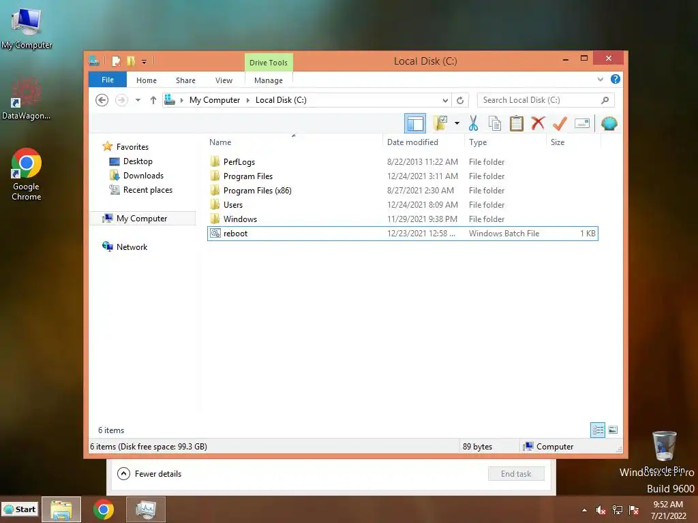Click the network tray icon
Viewport: 698px width, 523px height.
[x=618, y=510]
